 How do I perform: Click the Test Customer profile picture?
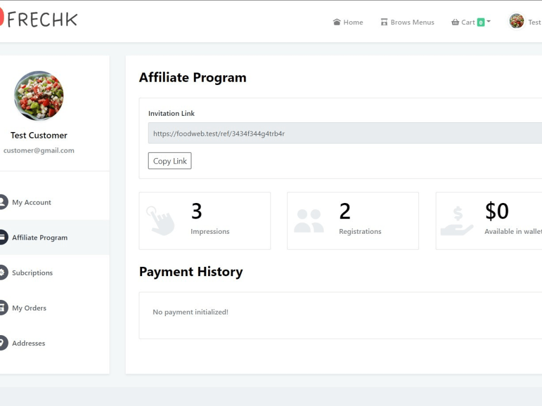pos(38,96)
